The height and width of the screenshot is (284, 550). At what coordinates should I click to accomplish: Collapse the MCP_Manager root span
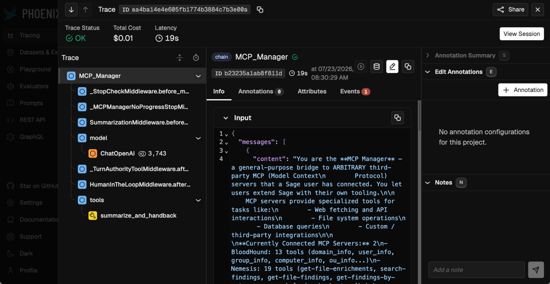198,76
